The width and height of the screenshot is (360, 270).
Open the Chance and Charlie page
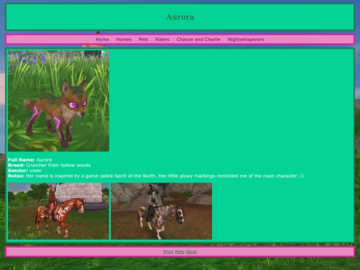tap(199, 39)
